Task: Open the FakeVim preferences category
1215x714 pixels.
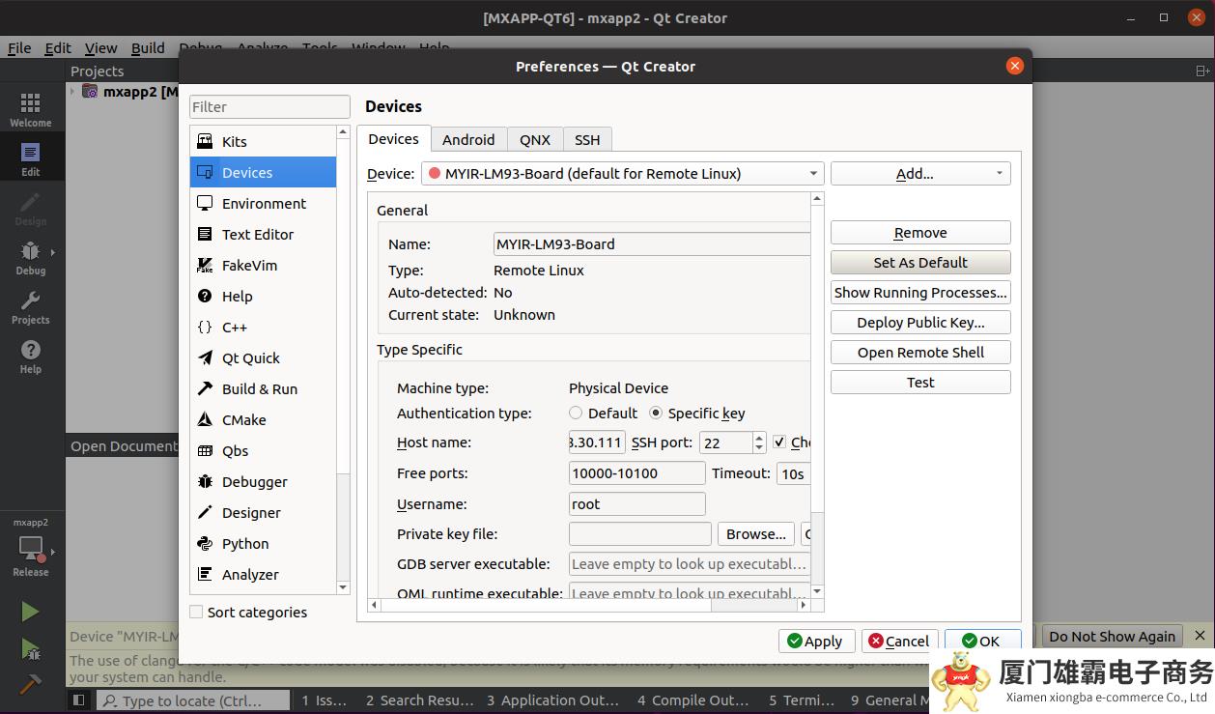Action: tap(248, 266)
